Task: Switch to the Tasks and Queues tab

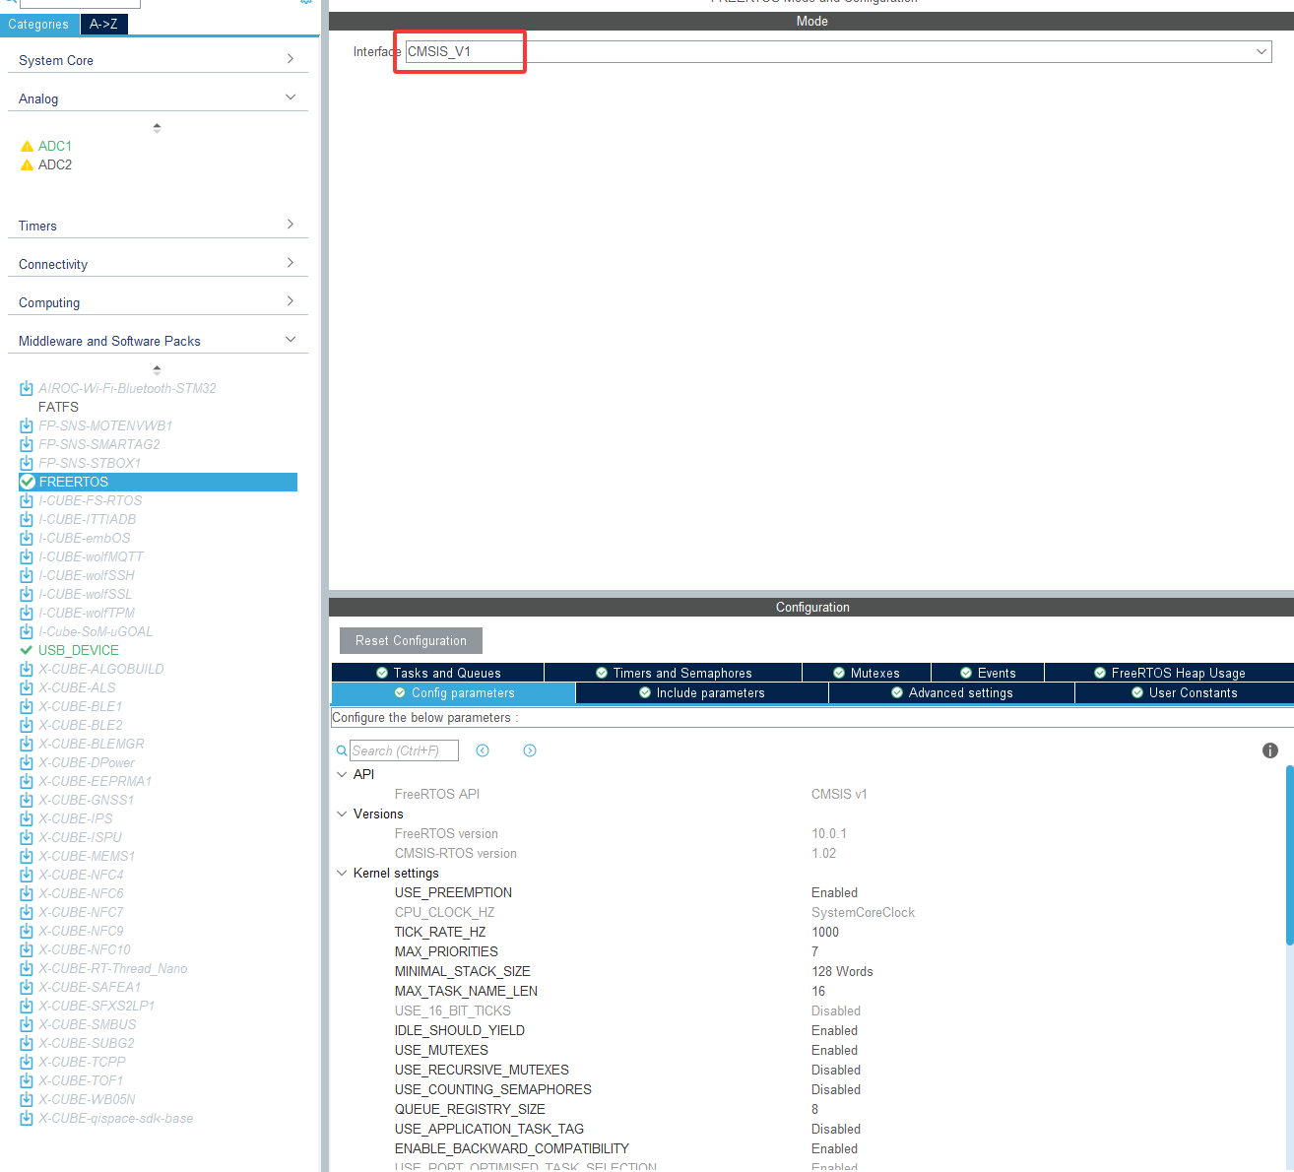Action: [438, 673]
